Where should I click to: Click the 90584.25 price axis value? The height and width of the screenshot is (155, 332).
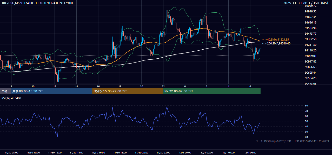(310, 78)
